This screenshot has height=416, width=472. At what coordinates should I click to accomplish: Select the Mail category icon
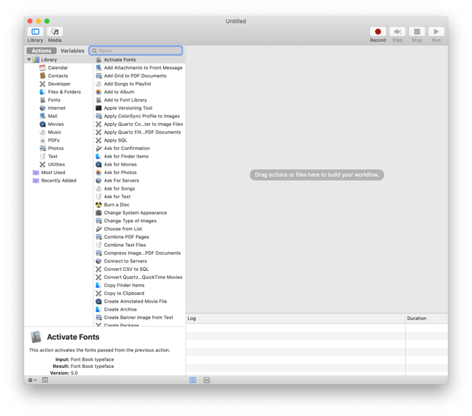pos(42,116)
